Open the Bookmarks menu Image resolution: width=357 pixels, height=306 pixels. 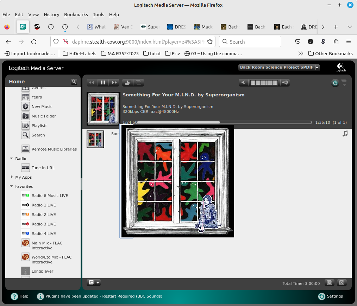click(76, 14)
